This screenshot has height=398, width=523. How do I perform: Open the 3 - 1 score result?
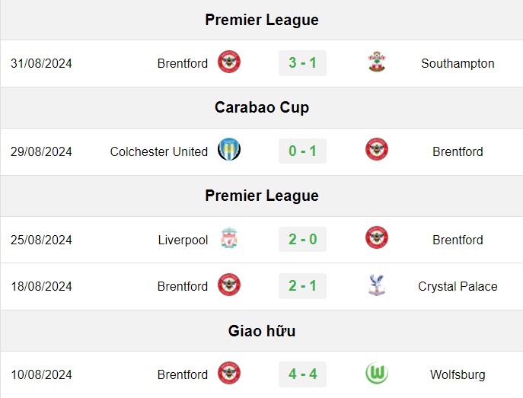pyautogui.click(x=302, y=63)
